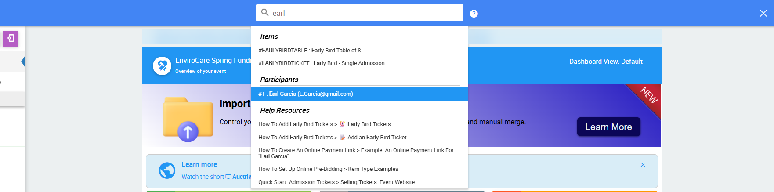This screenshot has width=774, height=192.
Task: Click the globe icon beside Learn more
Action: coord(167,170)
